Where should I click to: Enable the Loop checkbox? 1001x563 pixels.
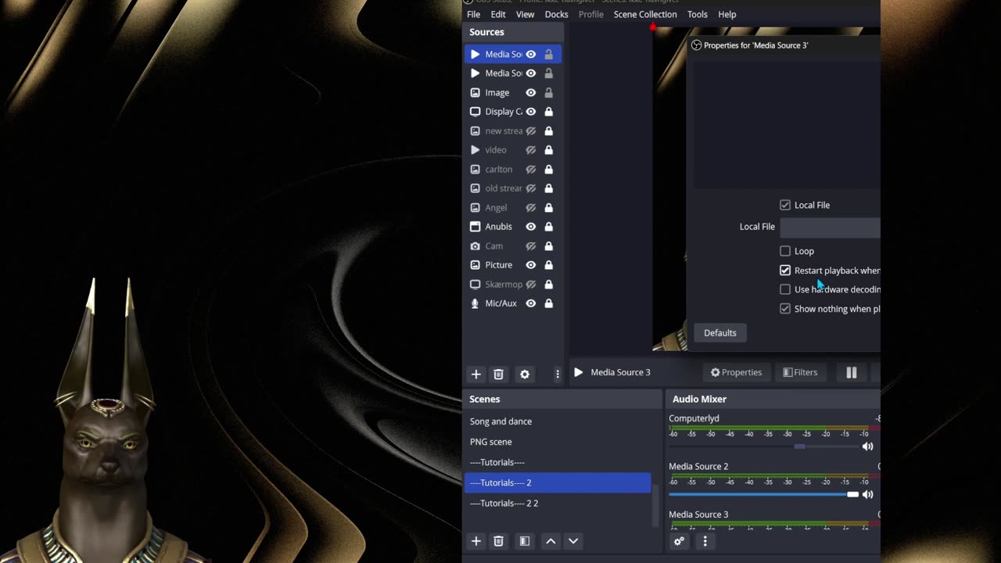click(785, 251)
